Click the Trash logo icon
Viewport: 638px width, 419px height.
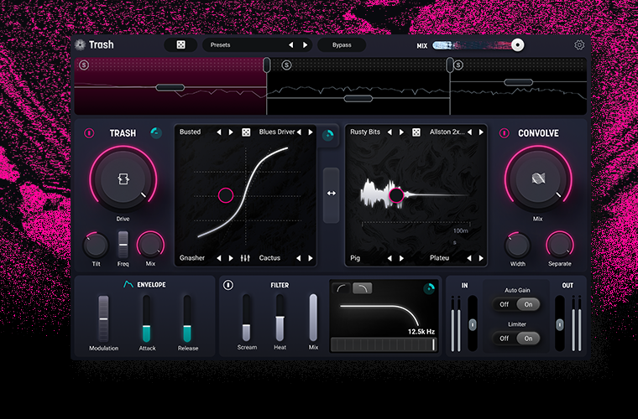(80, 44)
